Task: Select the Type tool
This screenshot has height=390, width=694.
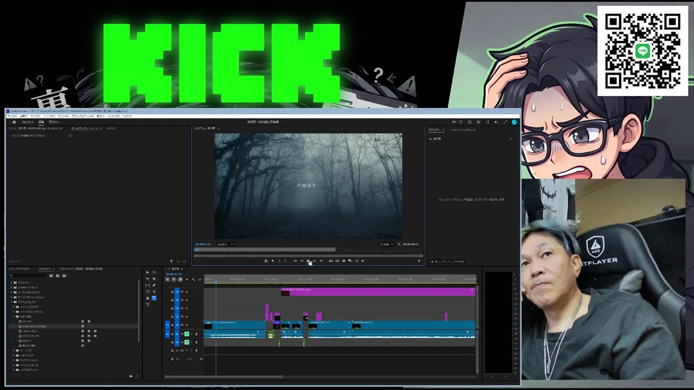Action: click(154, 298)
